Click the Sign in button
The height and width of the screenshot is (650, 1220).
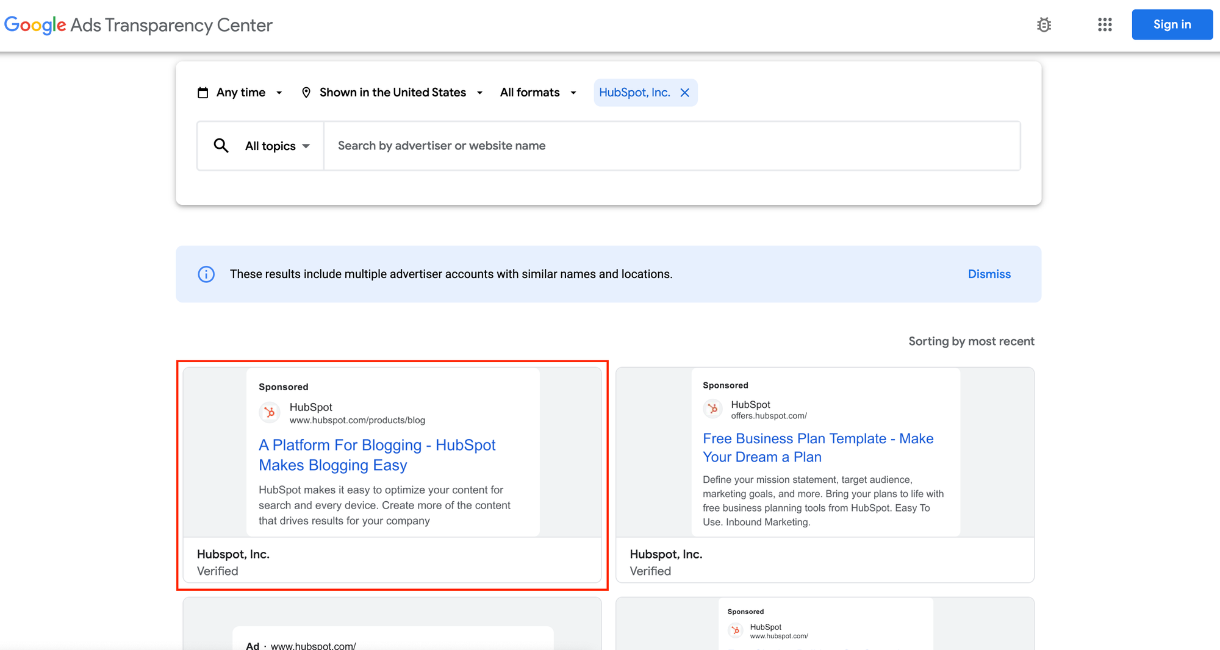point(1172,24)
